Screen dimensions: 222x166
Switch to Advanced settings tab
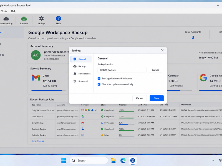(81, 81)
